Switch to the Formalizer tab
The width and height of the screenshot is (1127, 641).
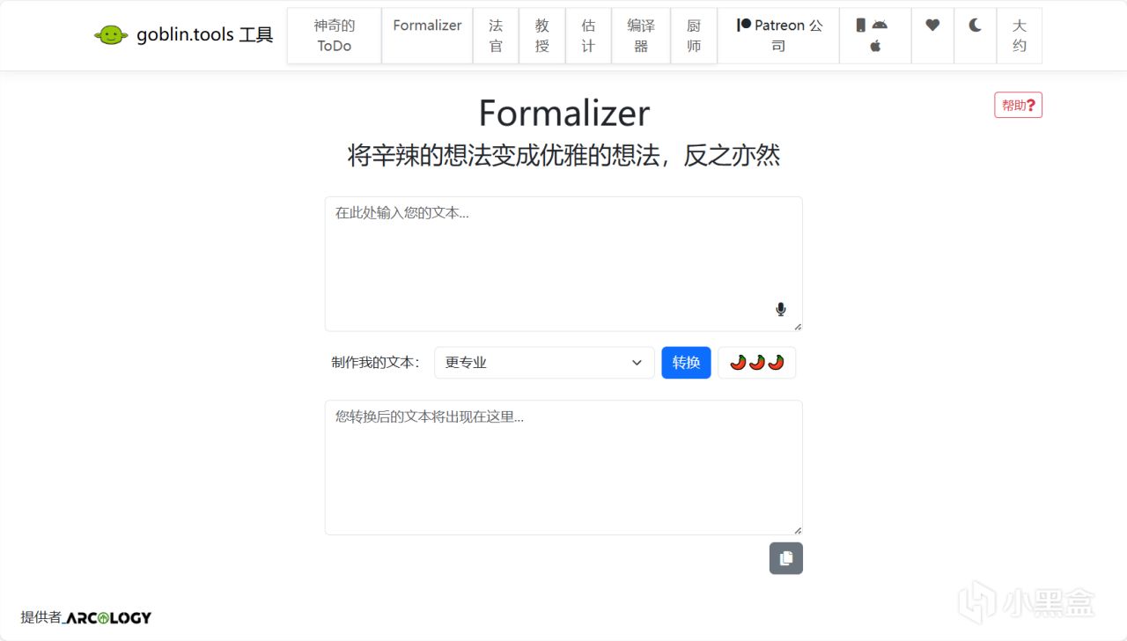427,36
